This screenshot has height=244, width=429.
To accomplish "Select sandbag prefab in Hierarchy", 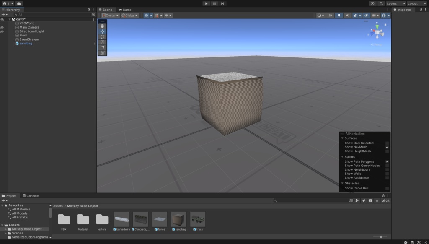I will pyautogui.click(x=26, y=44).
